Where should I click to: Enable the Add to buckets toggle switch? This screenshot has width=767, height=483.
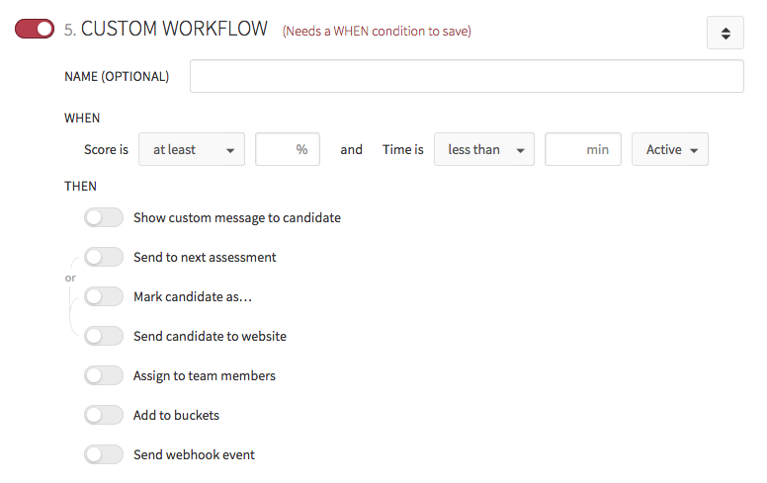[x=104, y=415]
